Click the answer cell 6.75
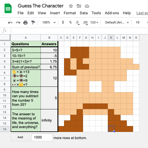This screenshot has height=148, width=148. tap(49, 67)
